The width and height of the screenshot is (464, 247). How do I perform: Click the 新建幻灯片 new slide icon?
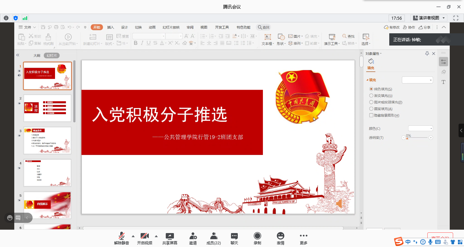click(92, 37)
